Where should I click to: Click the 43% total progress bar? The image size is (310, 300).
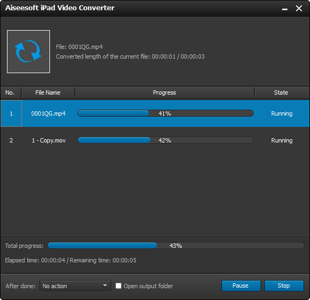click(x=176, y=246)
